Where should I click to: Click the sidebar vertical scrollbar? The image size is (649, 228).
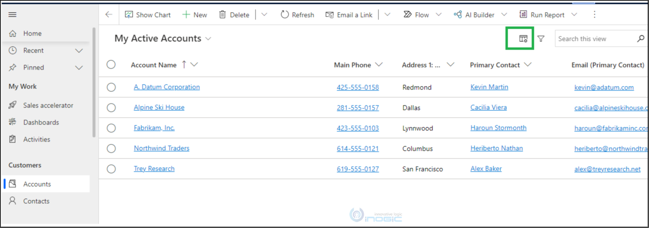click(x=94, y=83)
